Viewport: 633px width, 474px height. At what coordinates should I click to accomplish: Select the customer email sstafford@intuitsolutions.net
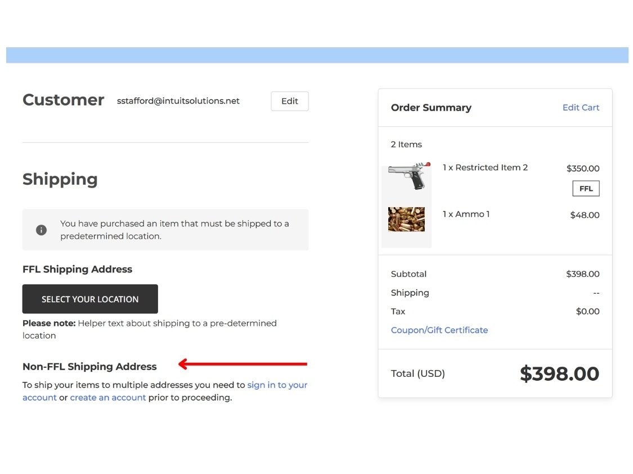(x=178, y=101)
